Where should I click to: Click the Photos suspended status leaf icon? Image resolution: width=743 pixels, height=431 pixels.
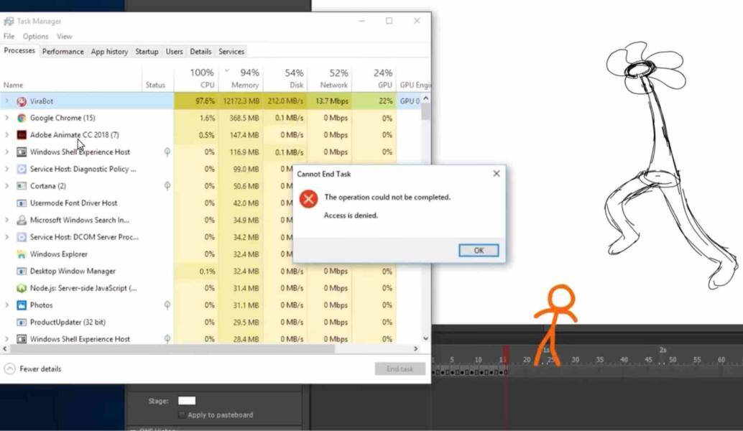[x=167, y=305]
